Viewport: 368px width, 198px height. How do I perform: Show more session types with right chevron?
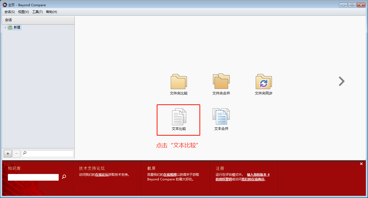tap(342, 81)
